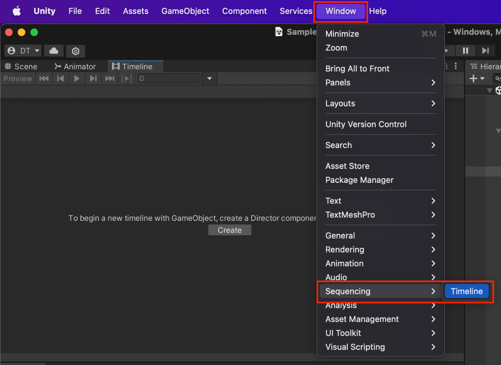Open the Hierarchy panel tab
Viewport: 501px width, 365px height.
pos(485,67)
